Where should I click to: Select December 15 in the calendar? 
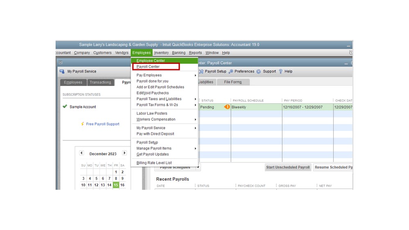click(x=116, y=185)
